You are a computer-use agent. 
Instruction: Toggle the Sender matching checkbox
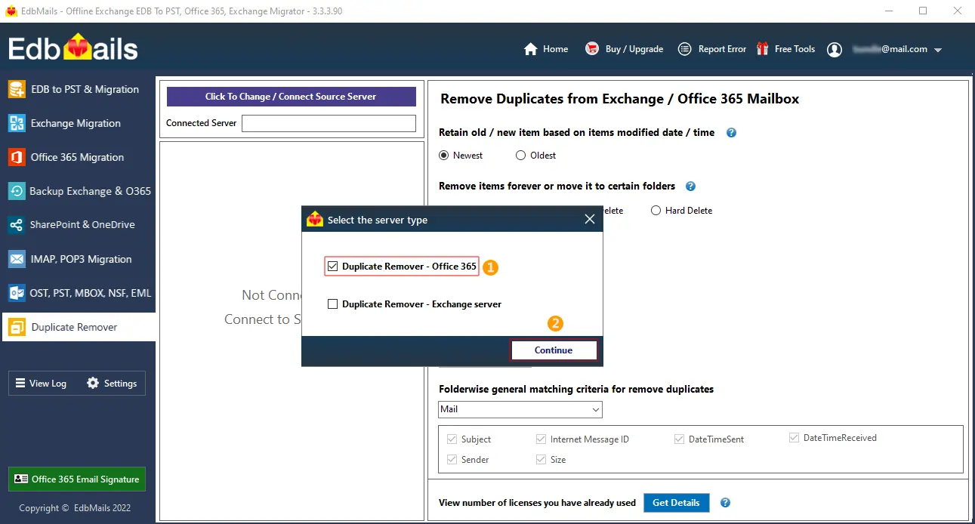(x=452, y=459)
